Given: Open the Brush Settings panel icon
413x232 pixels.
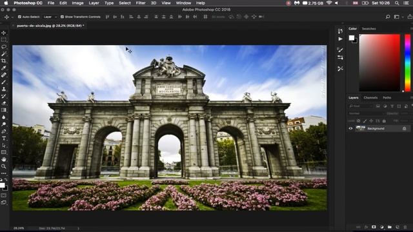Looking at the screenshot, I should pos(340,50).
